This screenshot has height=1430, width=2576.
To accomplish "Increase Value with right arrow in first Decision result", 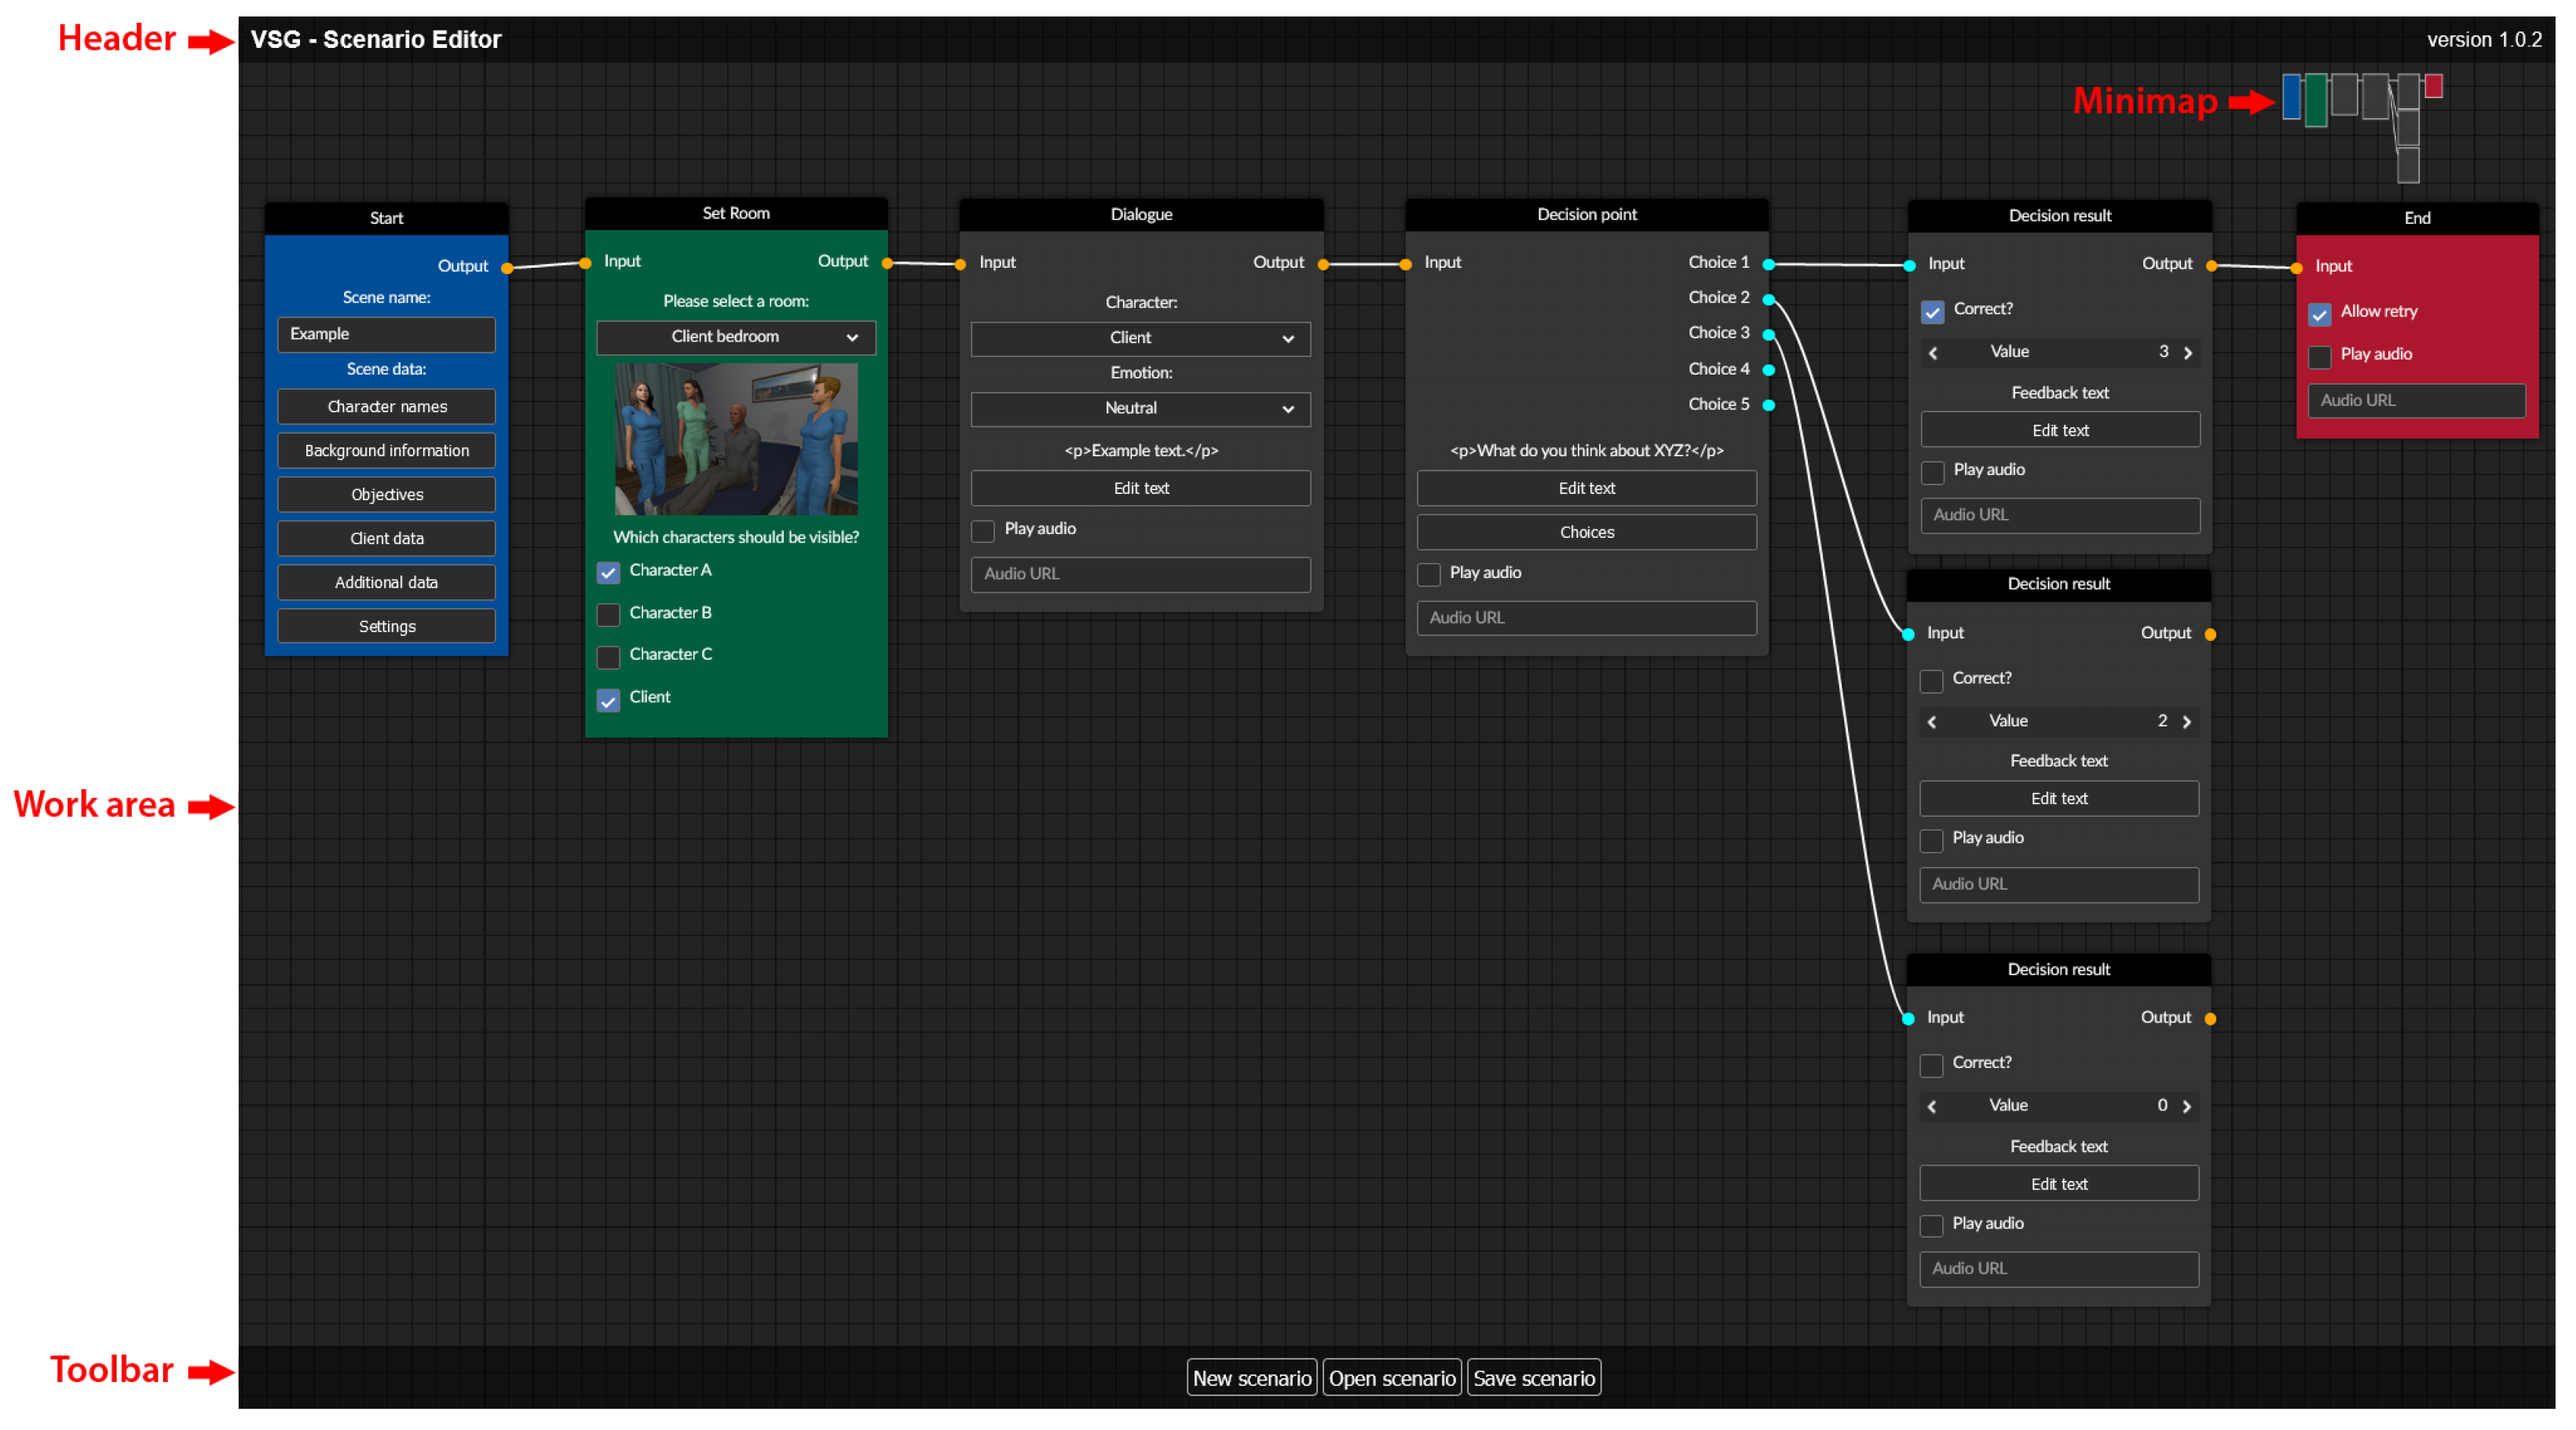I will [2188, 353].
